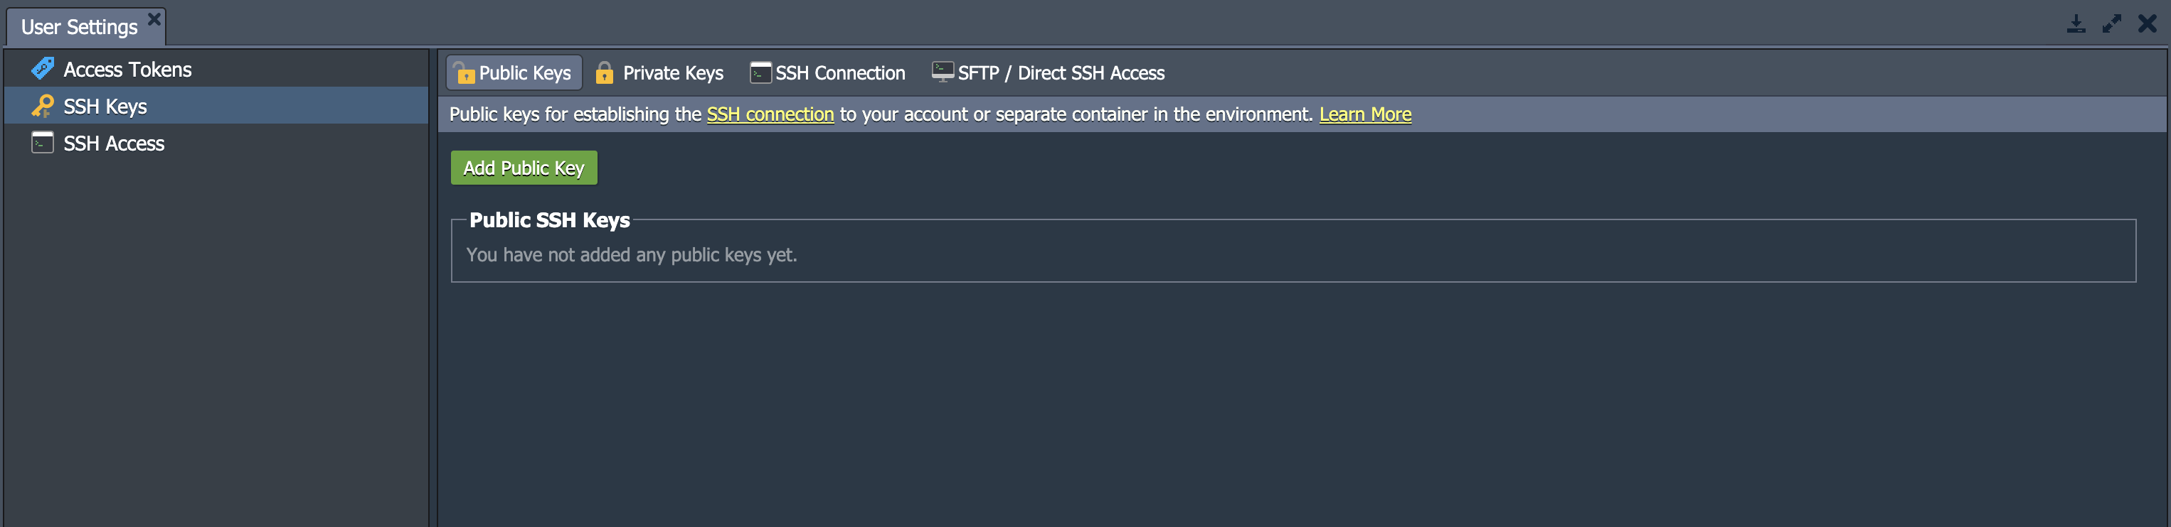Click the download arrow icon in header
The width and height of the screenshot is (2171, 527).
click(x=2076, y=23)
